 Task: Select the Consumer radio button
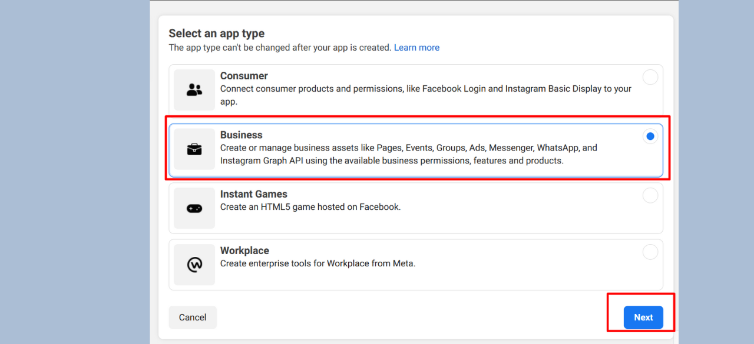650,77
